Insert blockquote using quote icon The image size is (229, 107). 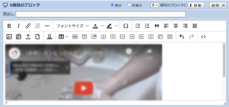(157, 26)
